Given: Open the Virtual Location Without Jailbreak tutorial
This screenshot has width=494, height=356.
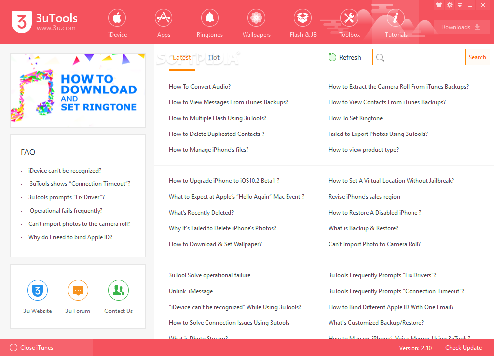Looking at the screenshot, I should pyautogui.click(x=391, y=181).
